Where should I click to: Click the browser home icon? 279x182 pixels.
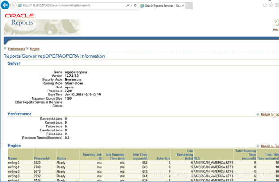[265, 5]
